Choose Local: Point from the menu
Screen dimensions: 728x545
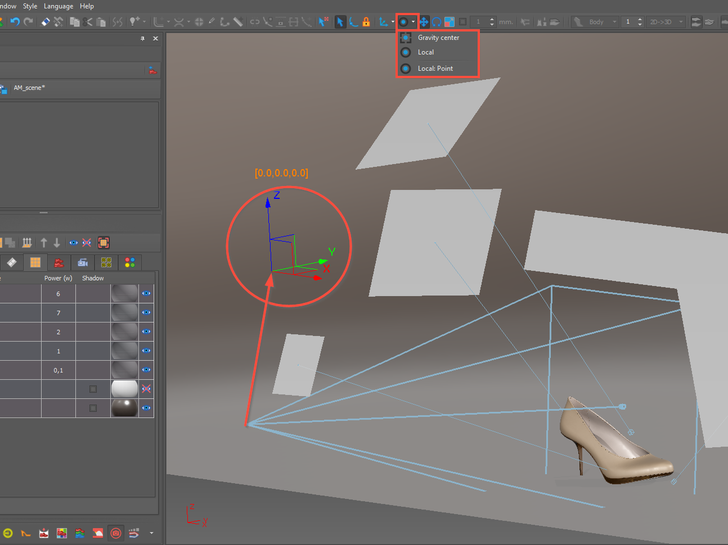click(435, 69)
